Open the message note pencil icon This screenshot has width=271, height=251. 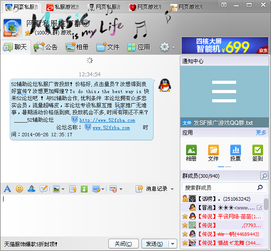point(43,189)
